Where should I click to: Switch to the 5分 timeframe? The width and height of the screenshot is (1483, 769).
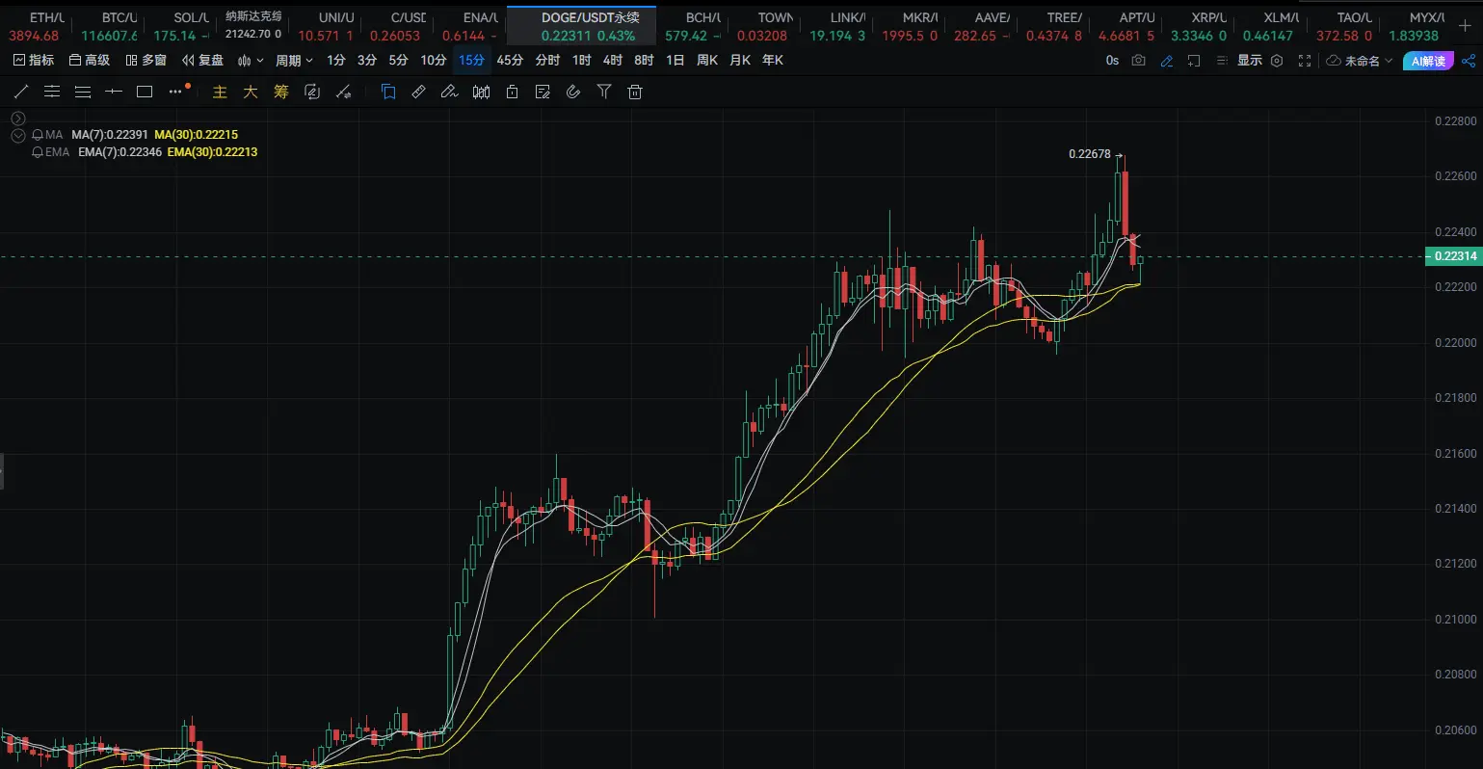pyautogui.click(x=398, y=60)
